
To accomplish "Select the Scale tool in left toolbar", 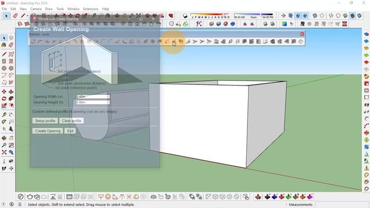I will pos(4,106).
